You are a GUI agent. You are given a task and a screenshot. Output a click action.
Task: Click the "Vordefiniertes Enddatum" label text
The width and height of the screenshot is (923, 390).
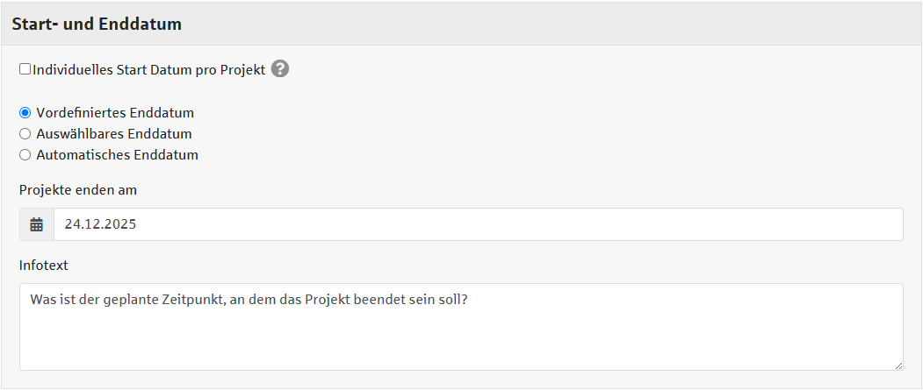(x=115, y=113)
